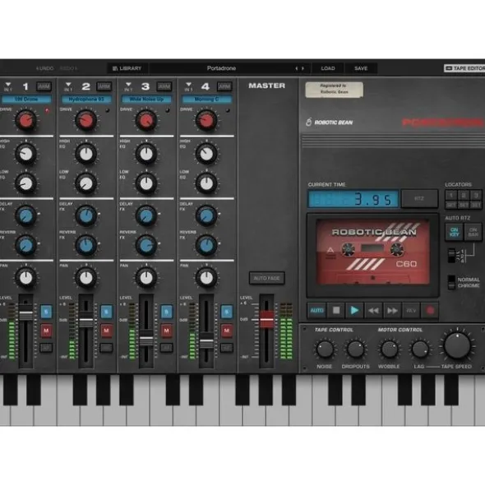Click channel 2 Reverb FX knob
Viewport: 485px width, 486px height.
pos(85,246)
